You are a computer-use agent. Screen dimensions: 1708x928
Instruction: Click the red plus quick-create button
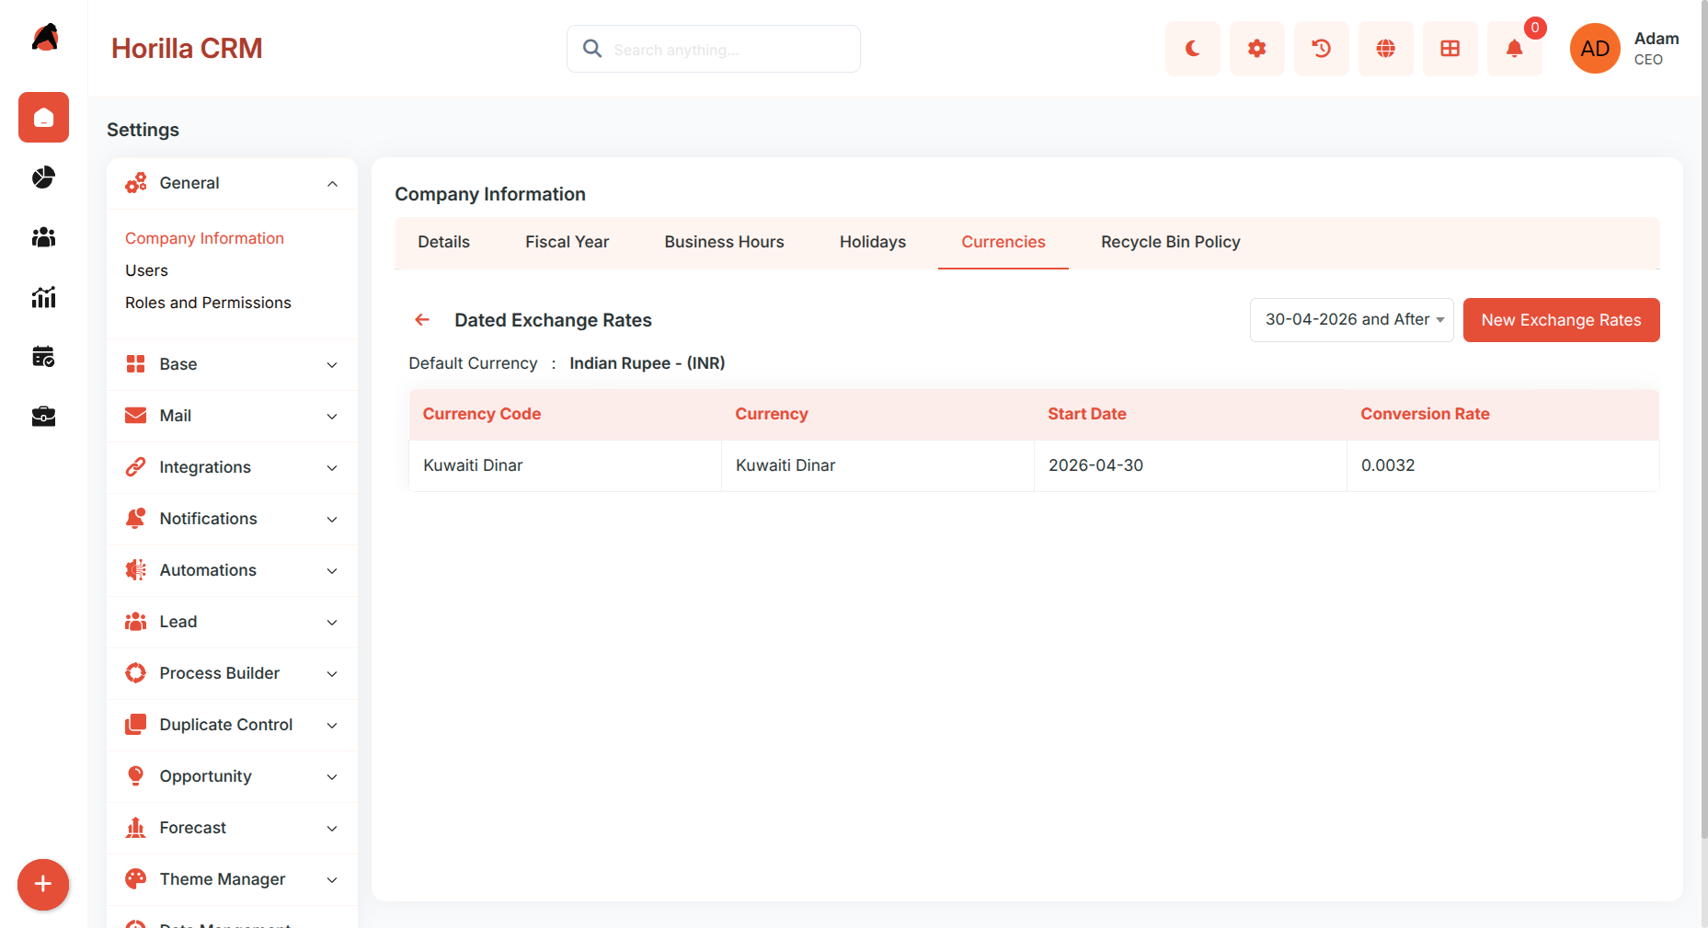(x=43, y=885)
